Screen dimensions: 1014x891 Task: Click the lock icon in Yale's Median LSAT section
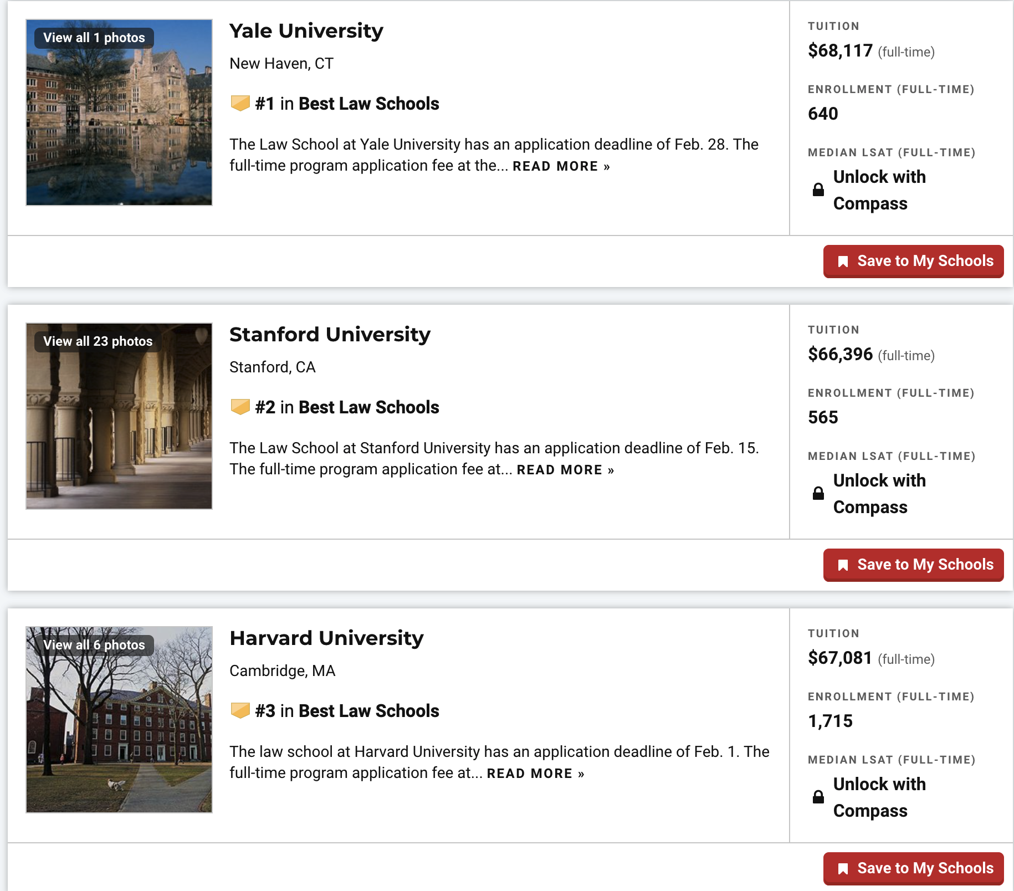point(818,190)
